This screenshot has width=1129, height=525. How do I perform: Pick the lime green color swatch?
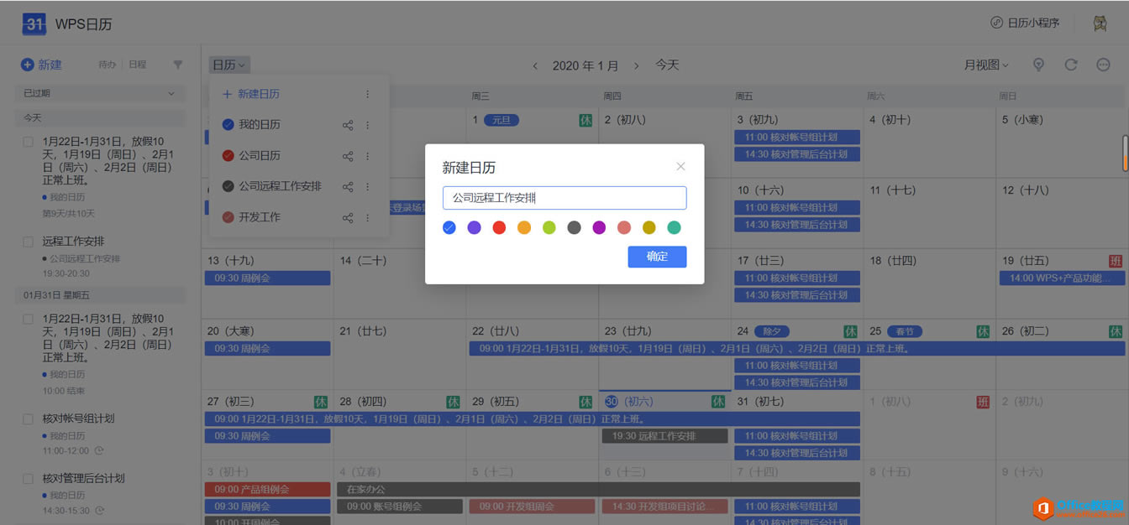[549, 227]
